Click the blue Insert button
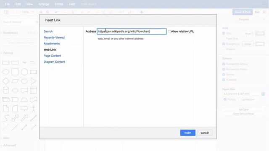The height and width of the screenshot is (151, 269). [x=188, y=133]
